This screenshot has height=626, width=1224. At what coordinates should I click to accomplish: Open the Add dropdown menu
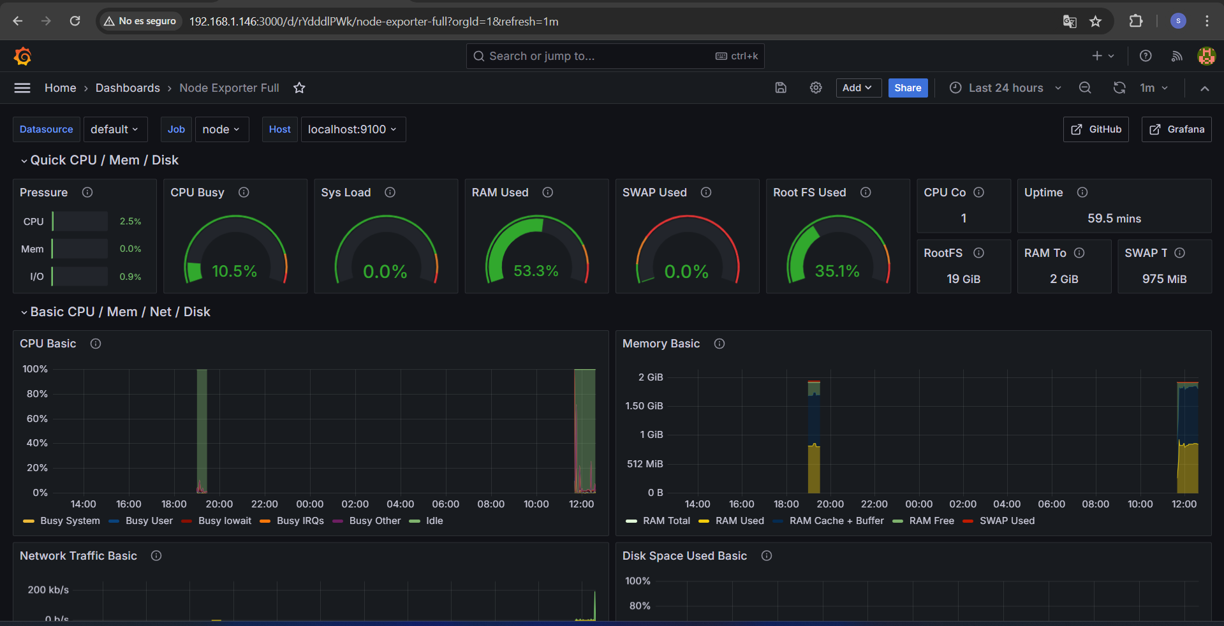point(858,88)
